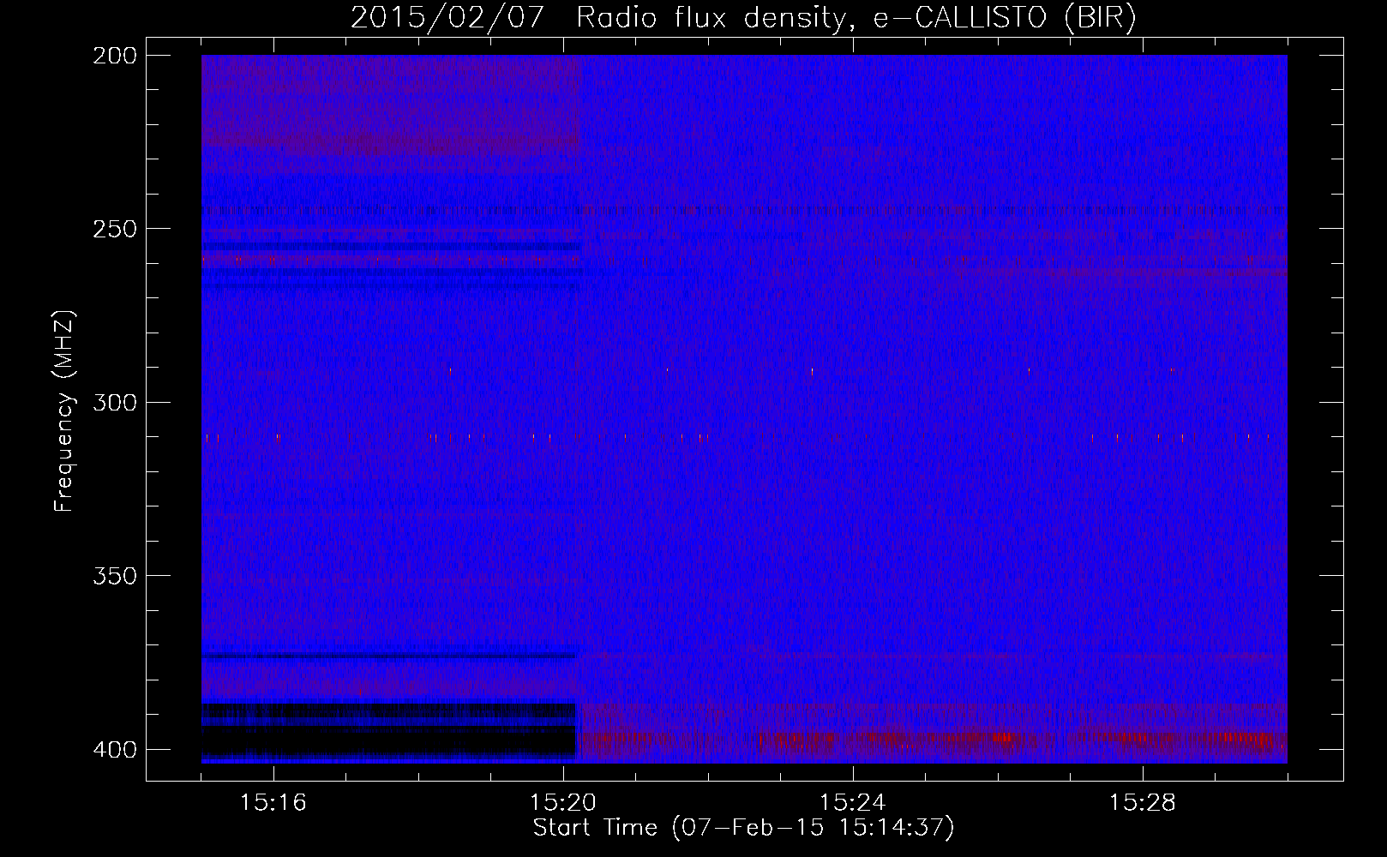Click the 15:20 time tick label
Screen dimensions: 1387x857
(563, 803)
